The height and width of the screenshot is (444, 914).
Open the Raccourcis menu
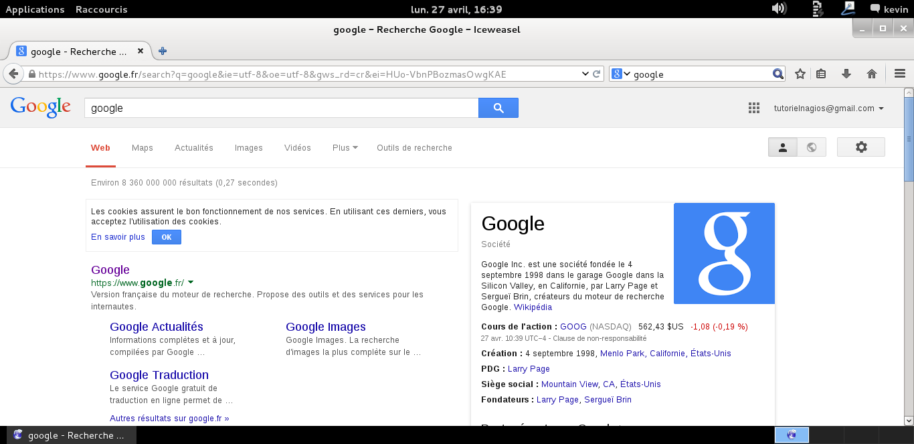pyautogui.click(x=101, y=9)
